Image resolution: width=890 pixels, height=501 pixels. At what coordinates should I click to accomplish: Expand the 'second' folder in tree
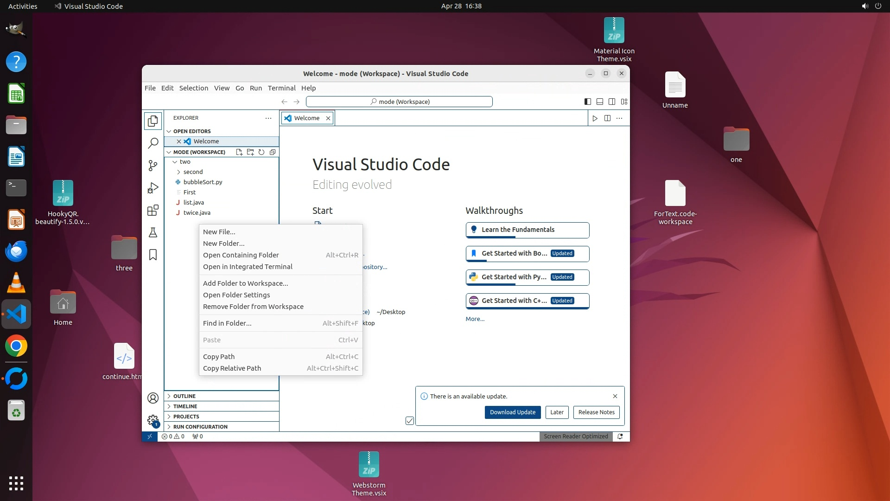pyautogui.click(x=178, y=172)
